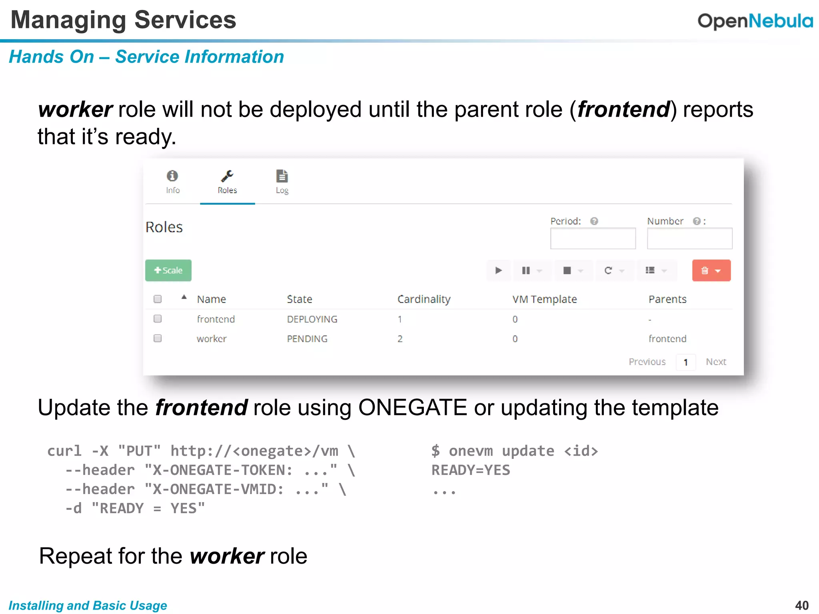Toggle the select-all roles checkbox
819x614 pixels.
(x=158, y=299)
